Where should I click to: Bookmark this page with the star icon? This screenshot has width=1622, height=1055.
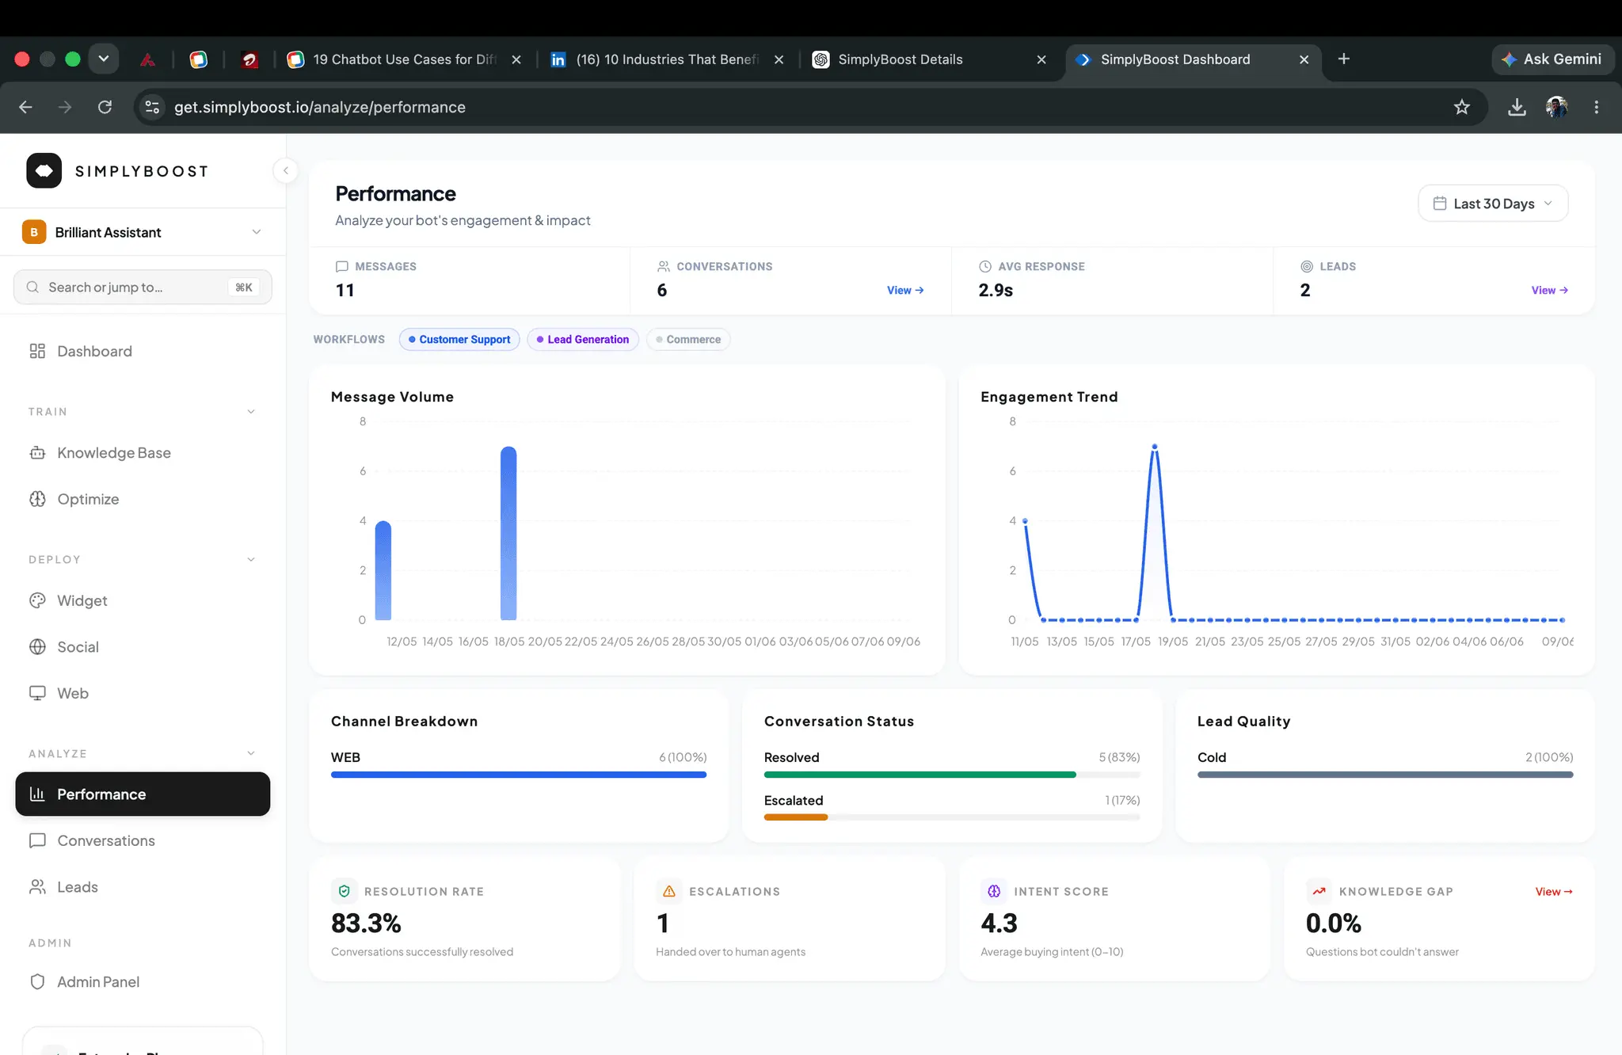click(x=1462, y=107)
